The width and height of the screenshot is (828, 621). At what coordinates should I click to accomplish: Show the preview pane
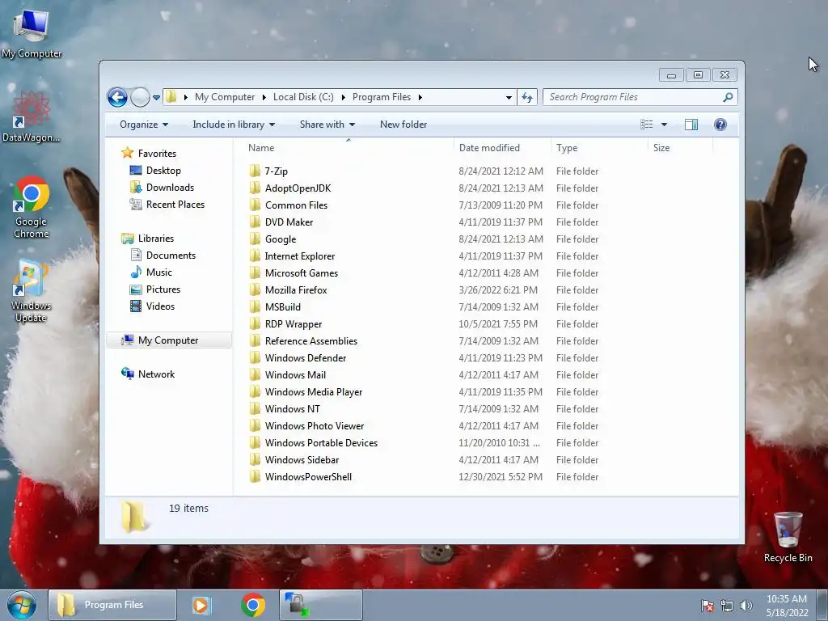point(691,125)
